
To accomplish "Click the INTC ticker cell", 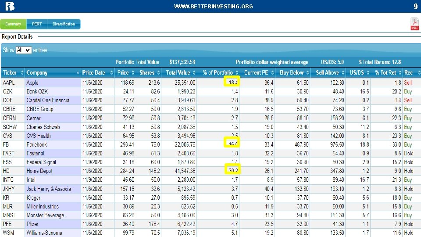I will tap(13, 180).
